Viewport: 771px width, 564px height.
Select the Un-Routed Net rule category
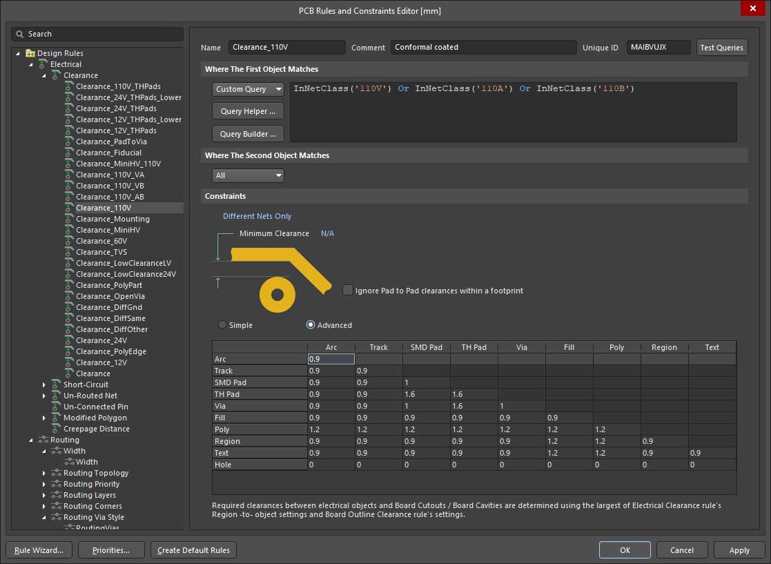tap(90, 396)
